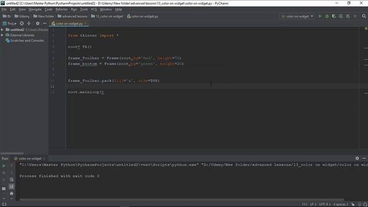Toggle tool window buttons at bottom-left corner
Screen dimensions: 368x207
point(4,205)
